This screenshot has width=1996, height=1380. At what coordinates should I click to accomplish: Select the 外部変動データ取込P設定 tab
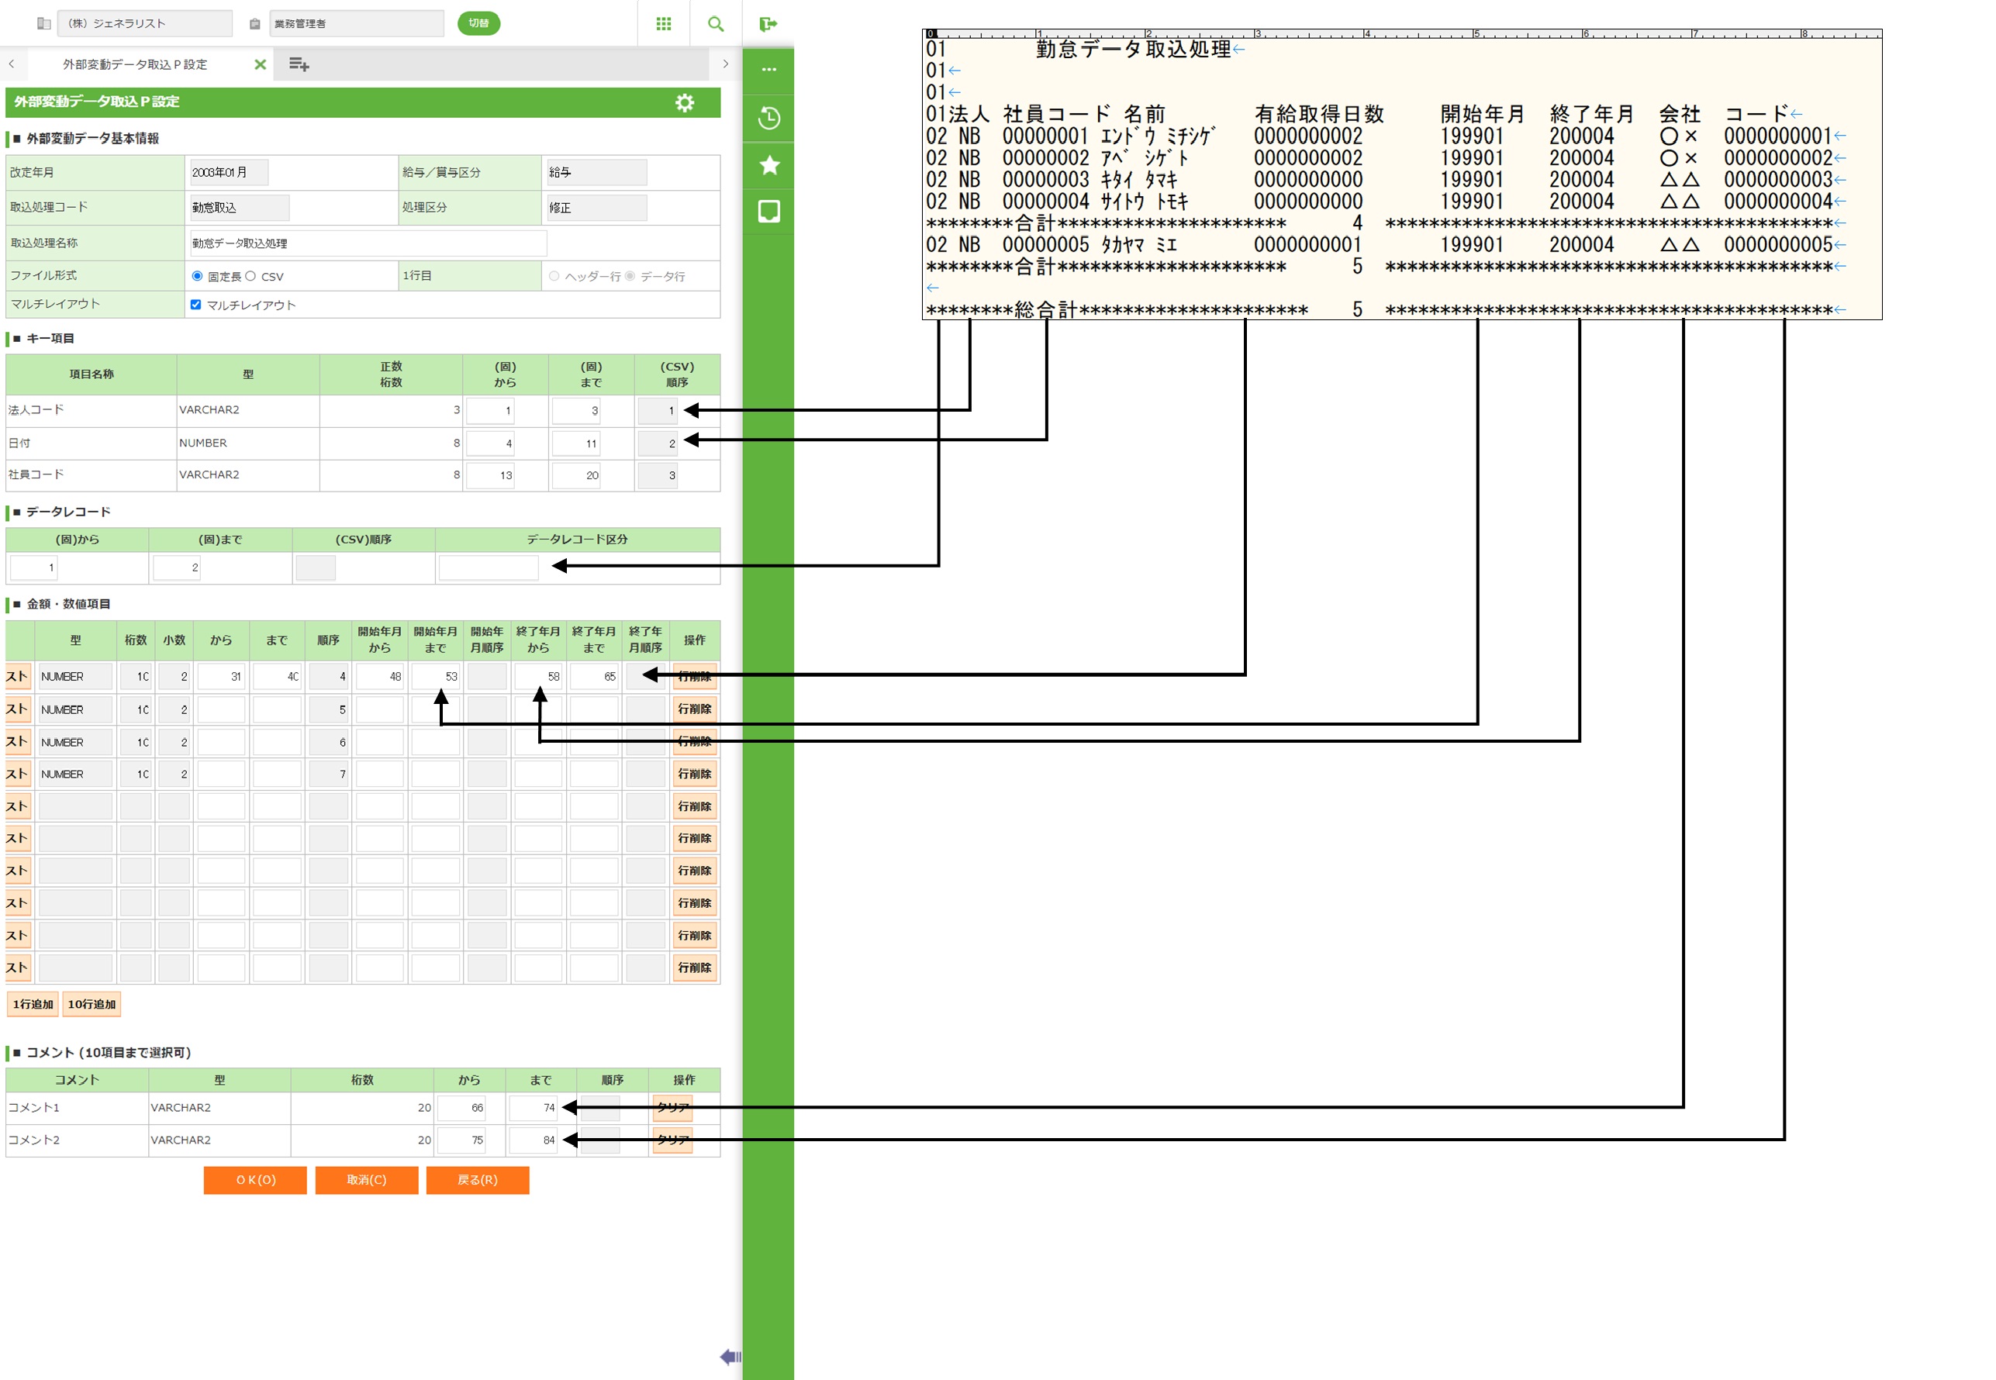pyautogui.click(x=134, y=65)
